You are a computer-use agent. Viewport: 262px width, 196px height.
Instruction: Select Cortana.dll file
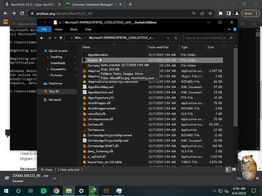point(95,125)
